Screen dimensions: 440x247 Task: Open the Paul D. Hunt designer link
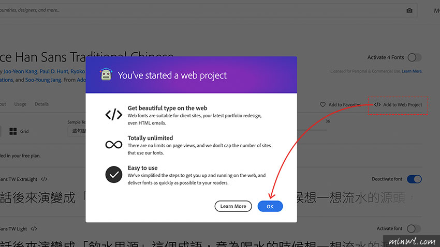[x=54, y=71]
